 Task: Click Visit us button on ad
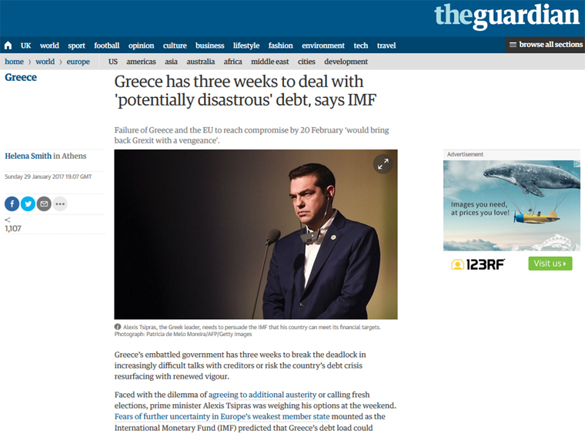[550, 264]
